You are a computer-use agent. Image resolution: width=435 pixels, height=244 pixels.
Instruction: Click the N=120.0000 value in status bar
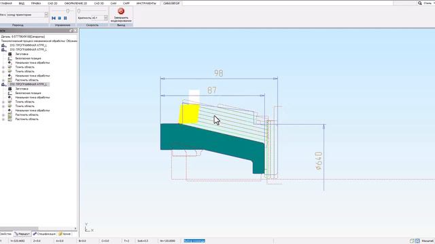coord(168,241)
